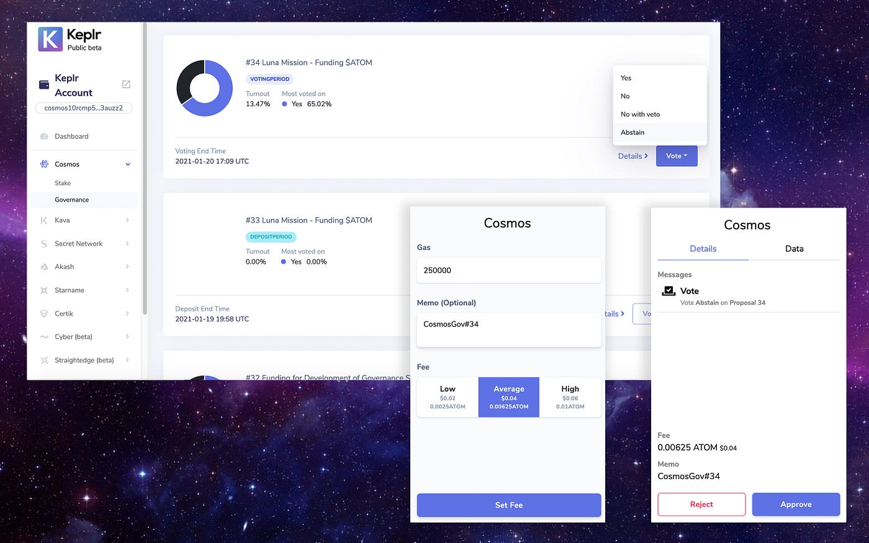
Task: Approve the Cosmos vote transaction
Action: coord(796,505)
